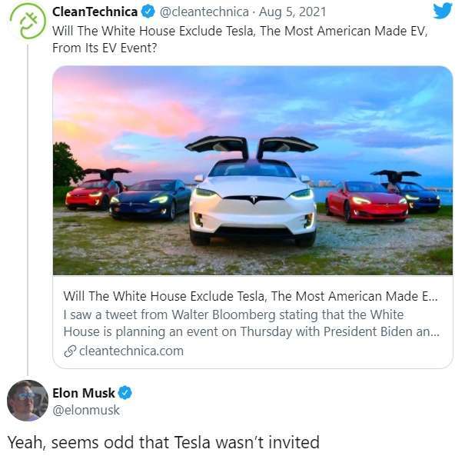This screenshot has width=465, height=456.
Task: Click the tree in the article photo
Action: (x=66, y=165)
